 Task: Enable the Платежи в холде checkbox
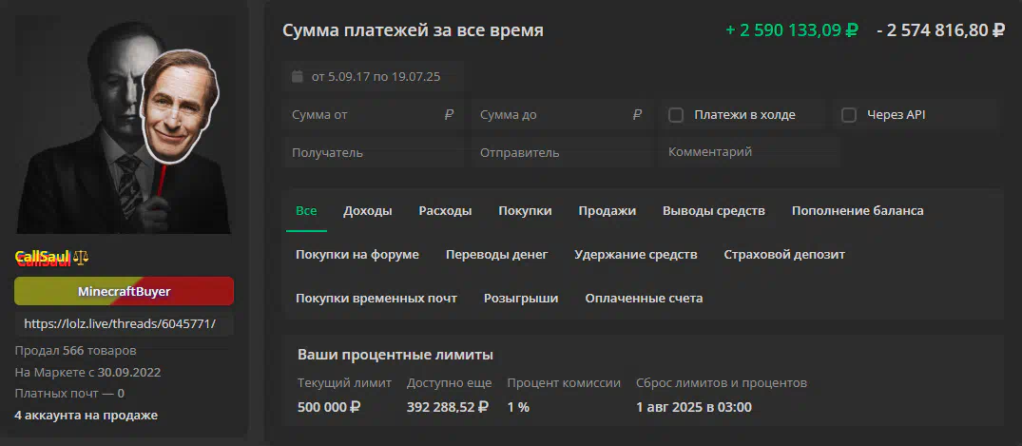coord(676,115)
